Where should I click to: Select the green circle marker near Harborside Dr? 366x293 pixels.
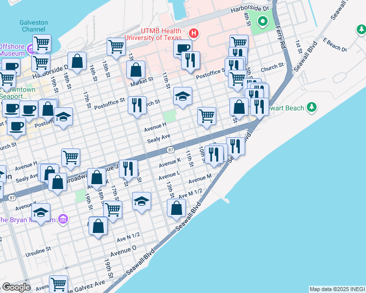click(263, 21)
